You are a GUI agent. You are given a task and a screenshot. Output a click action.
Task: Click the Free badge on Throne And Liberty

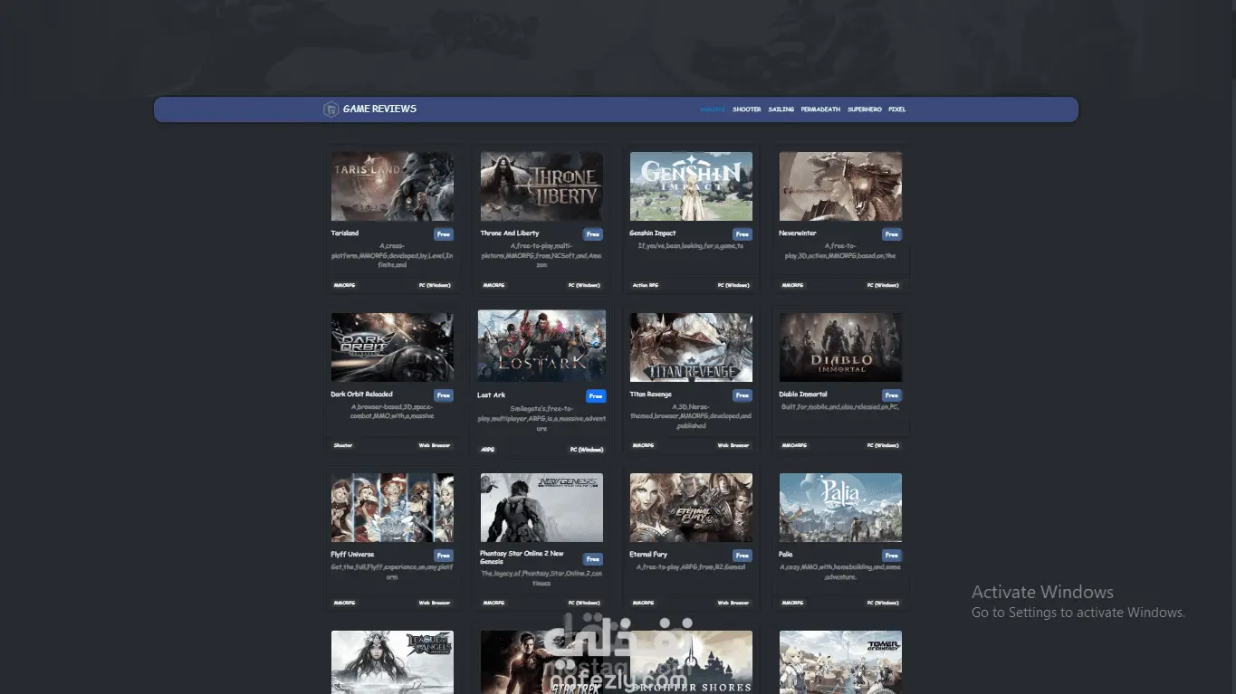coord(593,234)
